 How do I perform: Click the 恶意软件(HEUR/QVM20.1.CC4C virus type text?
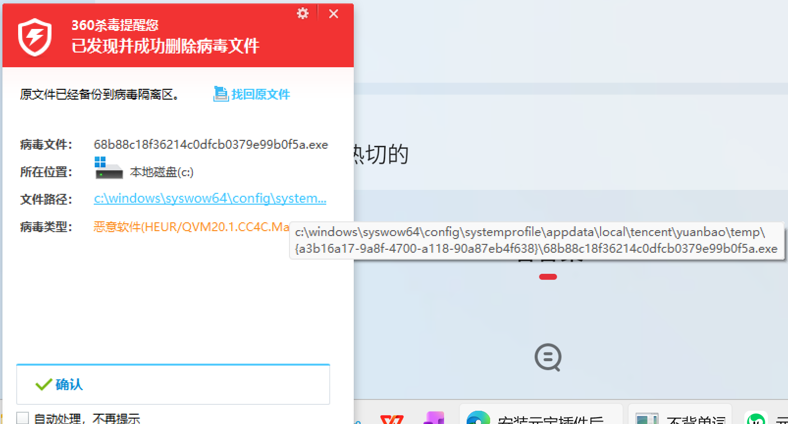tap(191, 227)
